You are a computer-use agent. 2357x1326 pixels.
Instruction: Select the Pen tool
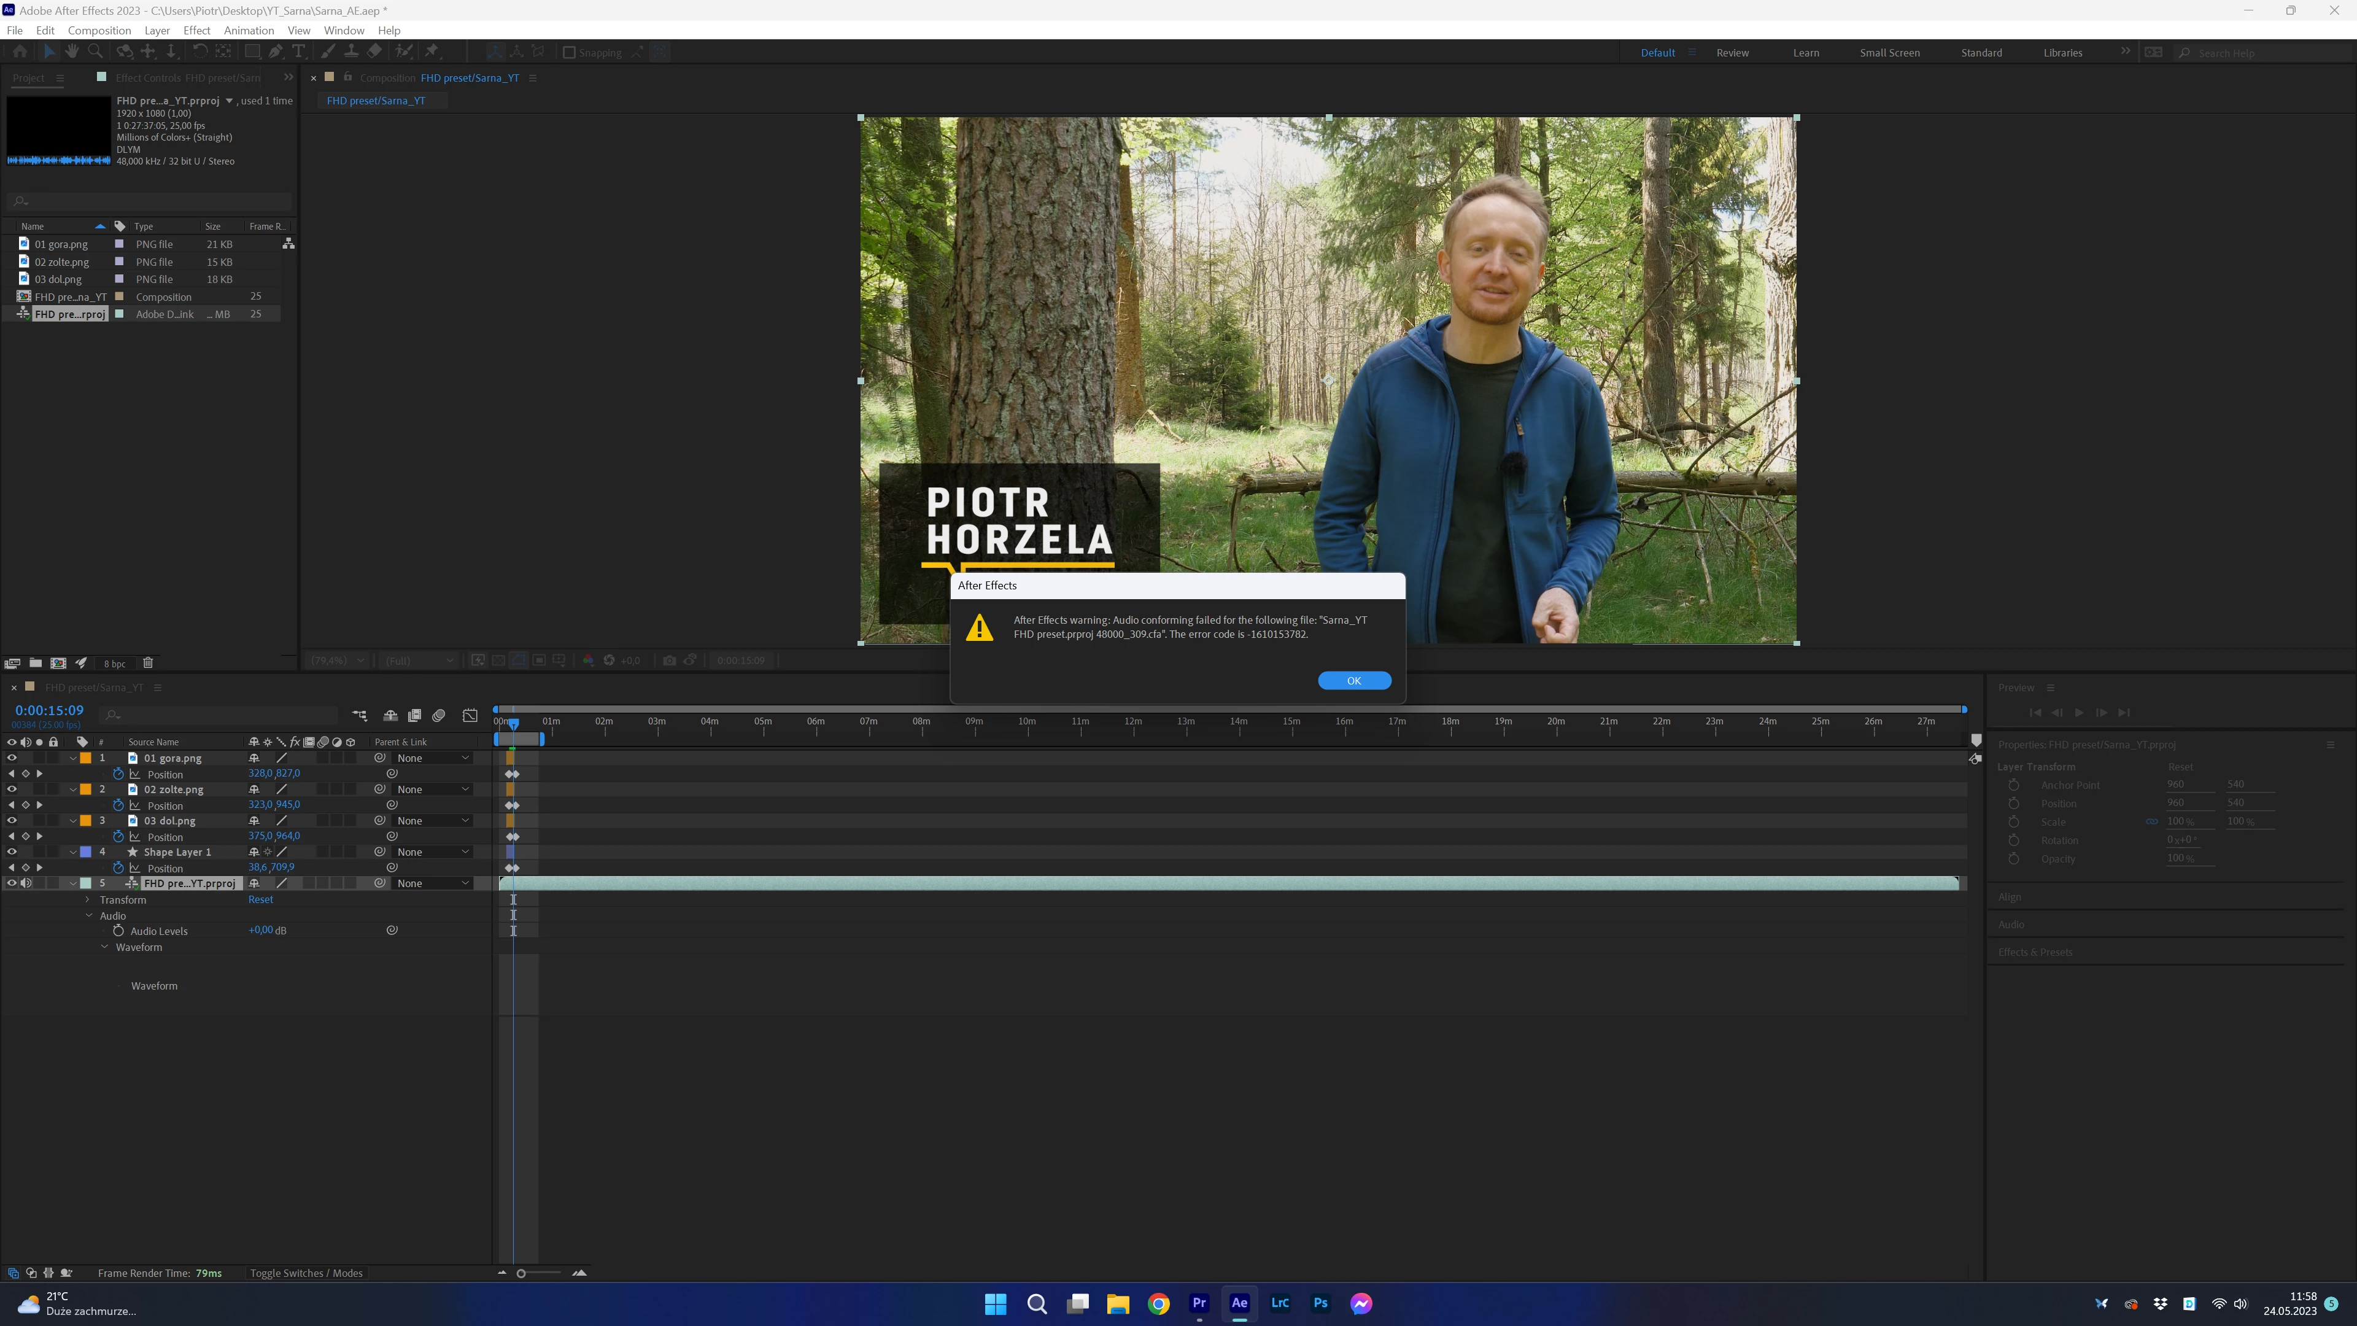click(x=276, y=52)
